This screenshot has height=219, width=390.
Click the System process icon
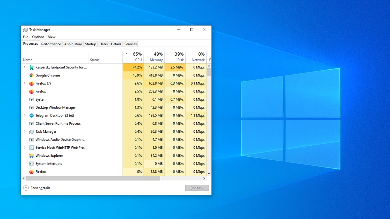pyautogui.click(x=31, y=99)
